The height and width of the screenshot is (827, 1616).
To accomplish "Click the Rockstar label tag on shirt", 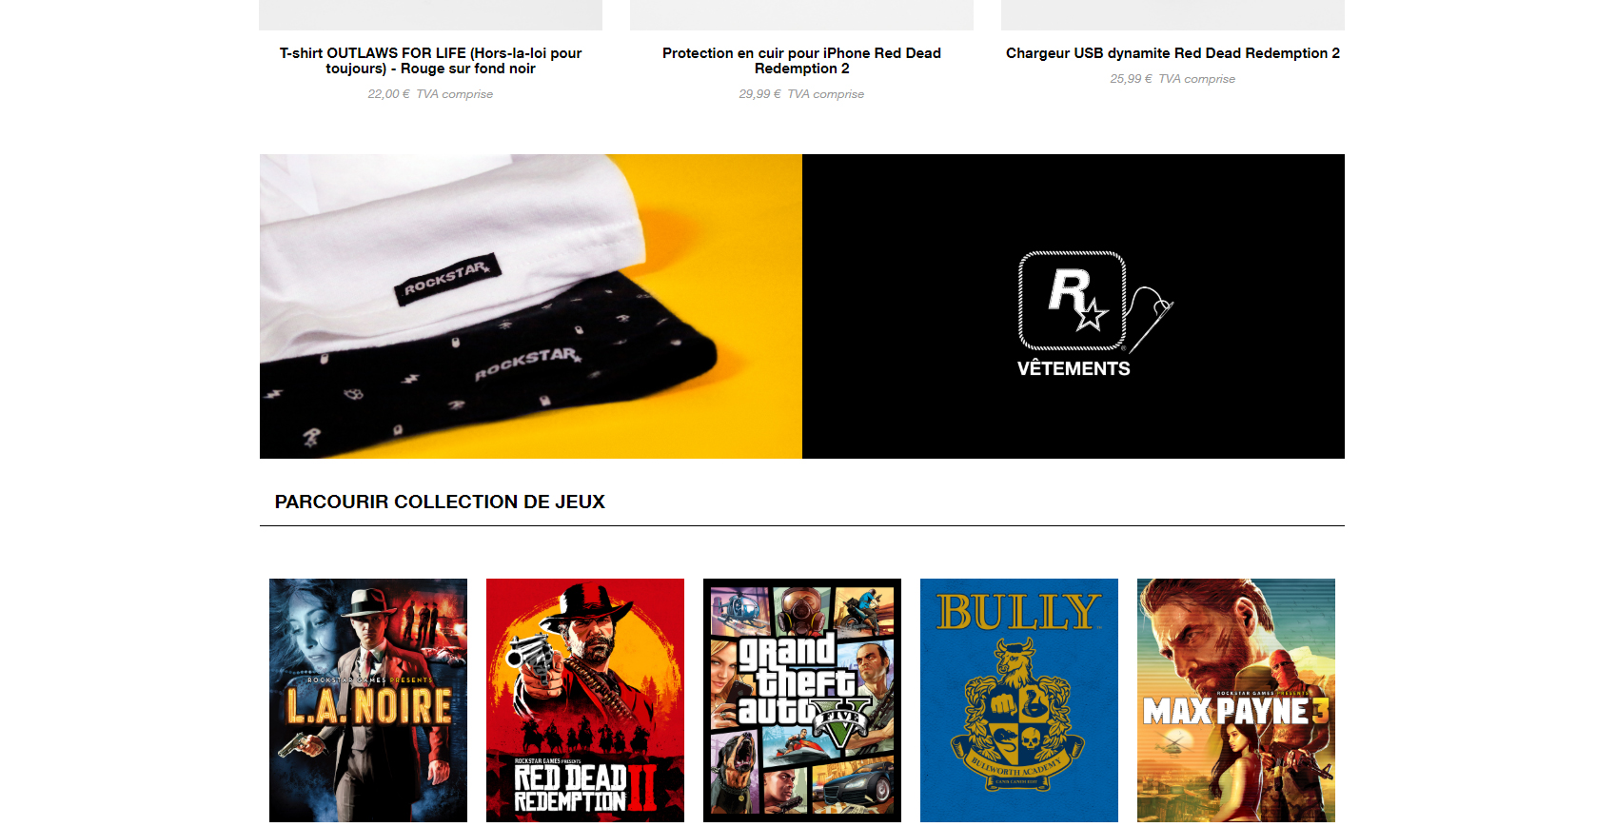I will [447, 280].
